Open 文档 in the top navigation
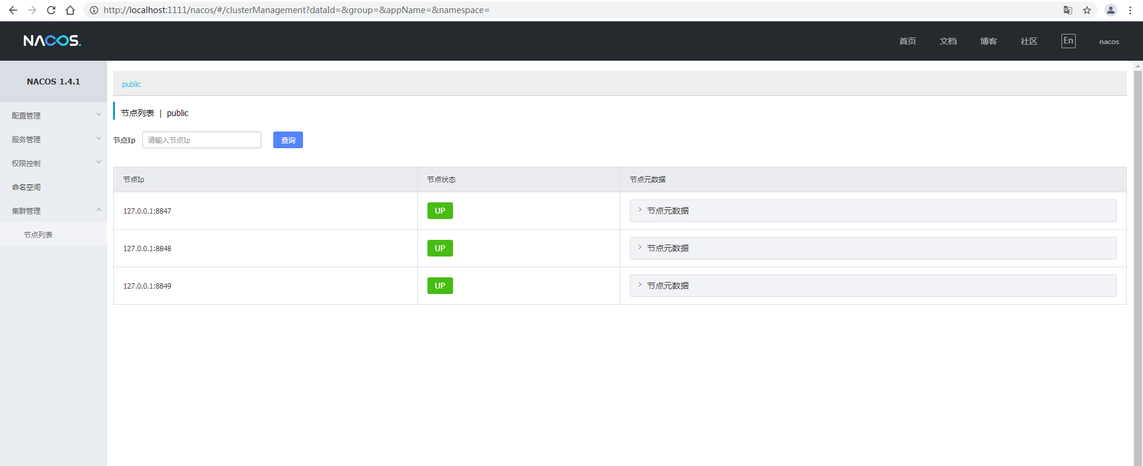The image size is (1143, 466). (948, 41)
